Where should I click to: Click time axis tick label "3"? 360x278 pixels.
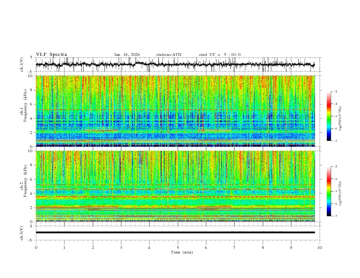click(x=121, y=248)
